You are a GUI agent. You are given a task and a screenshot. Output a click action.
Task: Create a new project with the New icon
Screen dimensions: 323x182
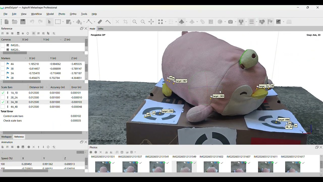[7, 22]
